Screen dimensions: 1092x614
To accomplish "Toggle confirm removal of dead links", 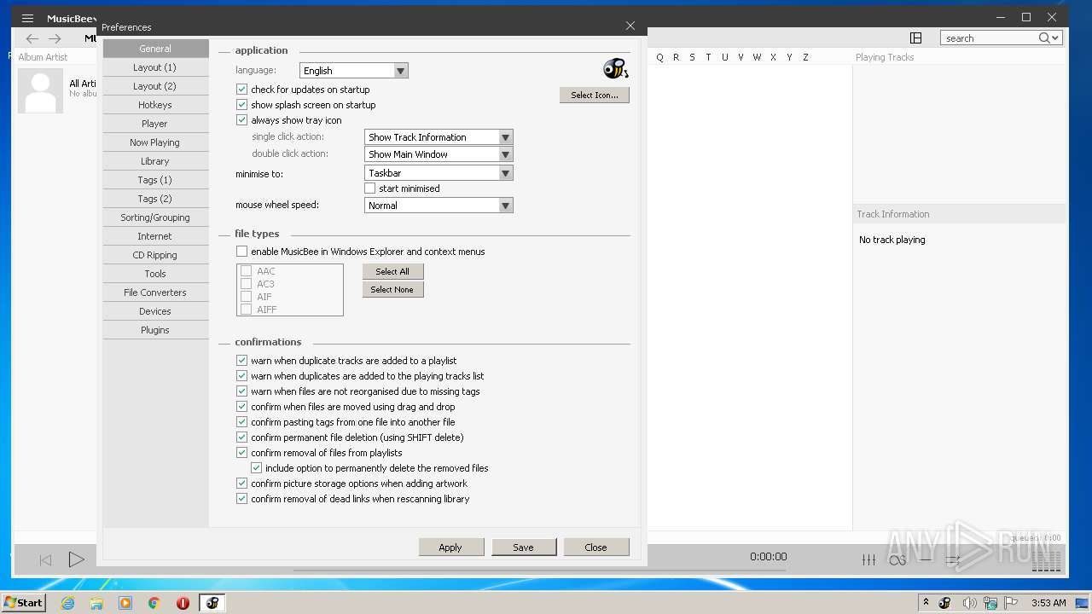I will pyautogui.click(x=241, y=499).
